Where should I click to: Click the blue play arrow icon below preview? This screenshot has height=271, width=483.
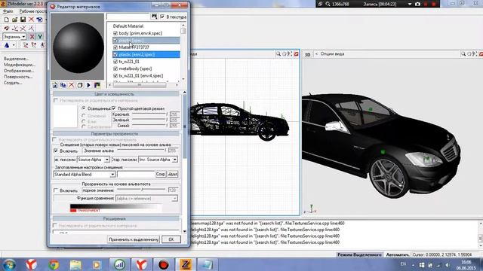tap(88, 85)
